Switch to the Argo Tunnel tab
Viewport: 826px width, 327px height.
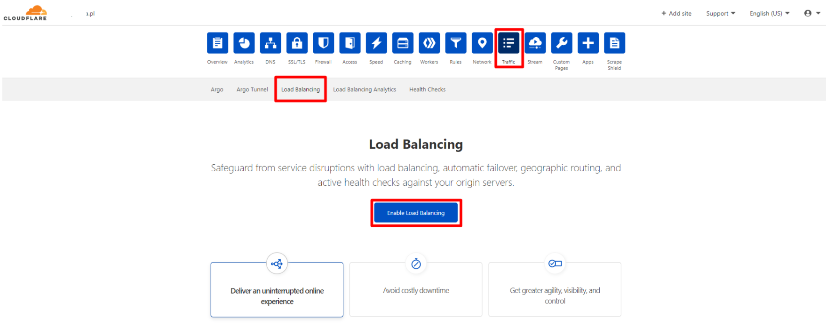pos(252,89)
